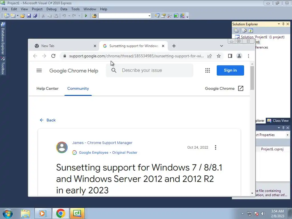Viewport: 292px width, 219px height.
Task: Close the Sunsetting support Chrome tab
Action: (x=163, y=46)
